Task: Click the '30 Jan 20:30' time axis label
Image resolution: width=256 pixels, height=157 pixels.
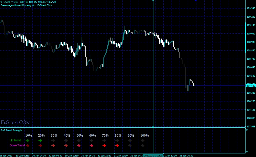Action: 105,155
